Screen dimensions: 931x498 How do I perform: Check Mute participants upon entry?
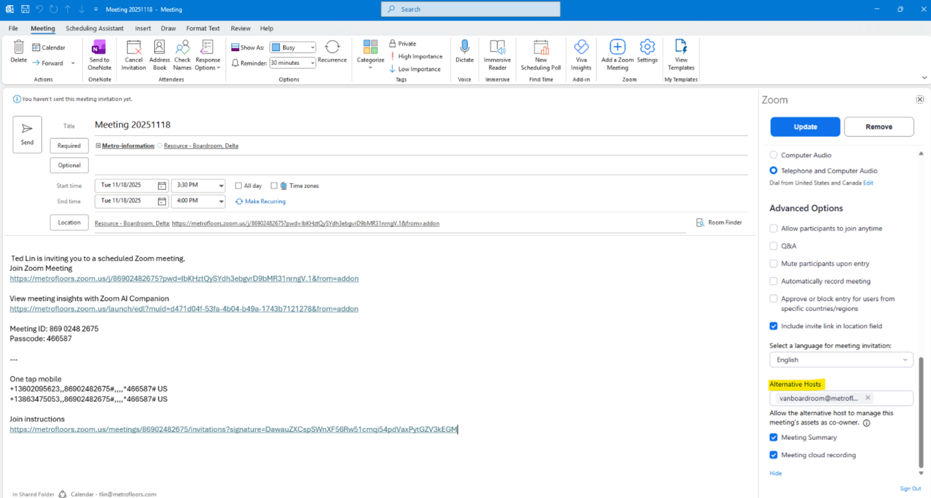point(773,264)
